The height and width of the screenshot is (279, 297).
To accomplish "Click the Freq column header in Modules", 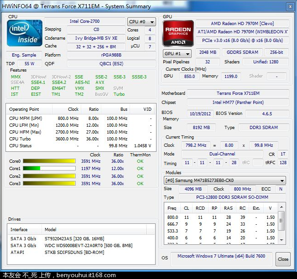I will pyautogui.click(x=172, y=208).
